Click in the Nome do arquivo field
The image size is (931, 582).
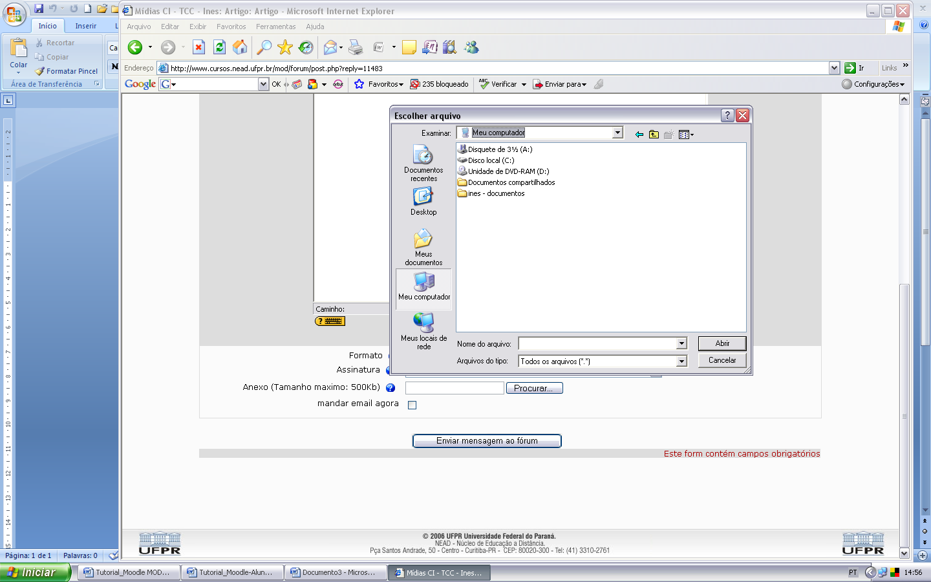point(597,344)
